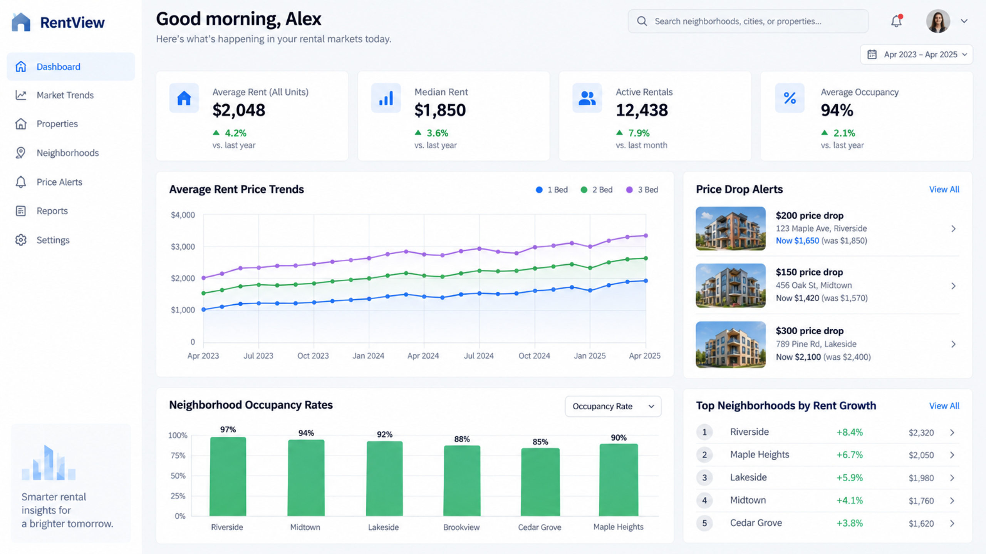Open the Apr 2023 – Apr 2025 date dropdown

click(x=916, y=54)
